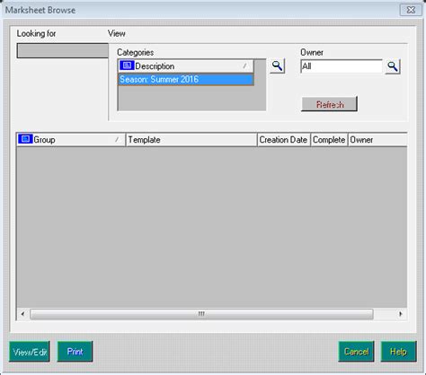This screenshot has height=375, width=426.
Task: Sort results by Owner column header
Action: pos(377,140)
